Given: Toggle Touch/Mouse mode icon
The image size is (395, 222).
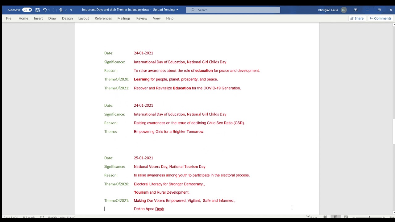Looking at the screenshot, I should click(61, 10).
